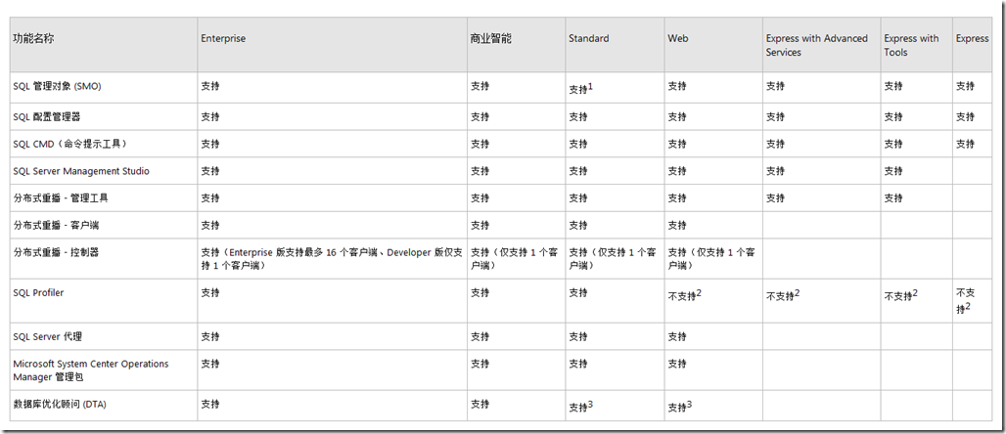Click 支持 in SQL Profiler Enterprise cell
1006x434 pixels.
[x=209, y=293]
